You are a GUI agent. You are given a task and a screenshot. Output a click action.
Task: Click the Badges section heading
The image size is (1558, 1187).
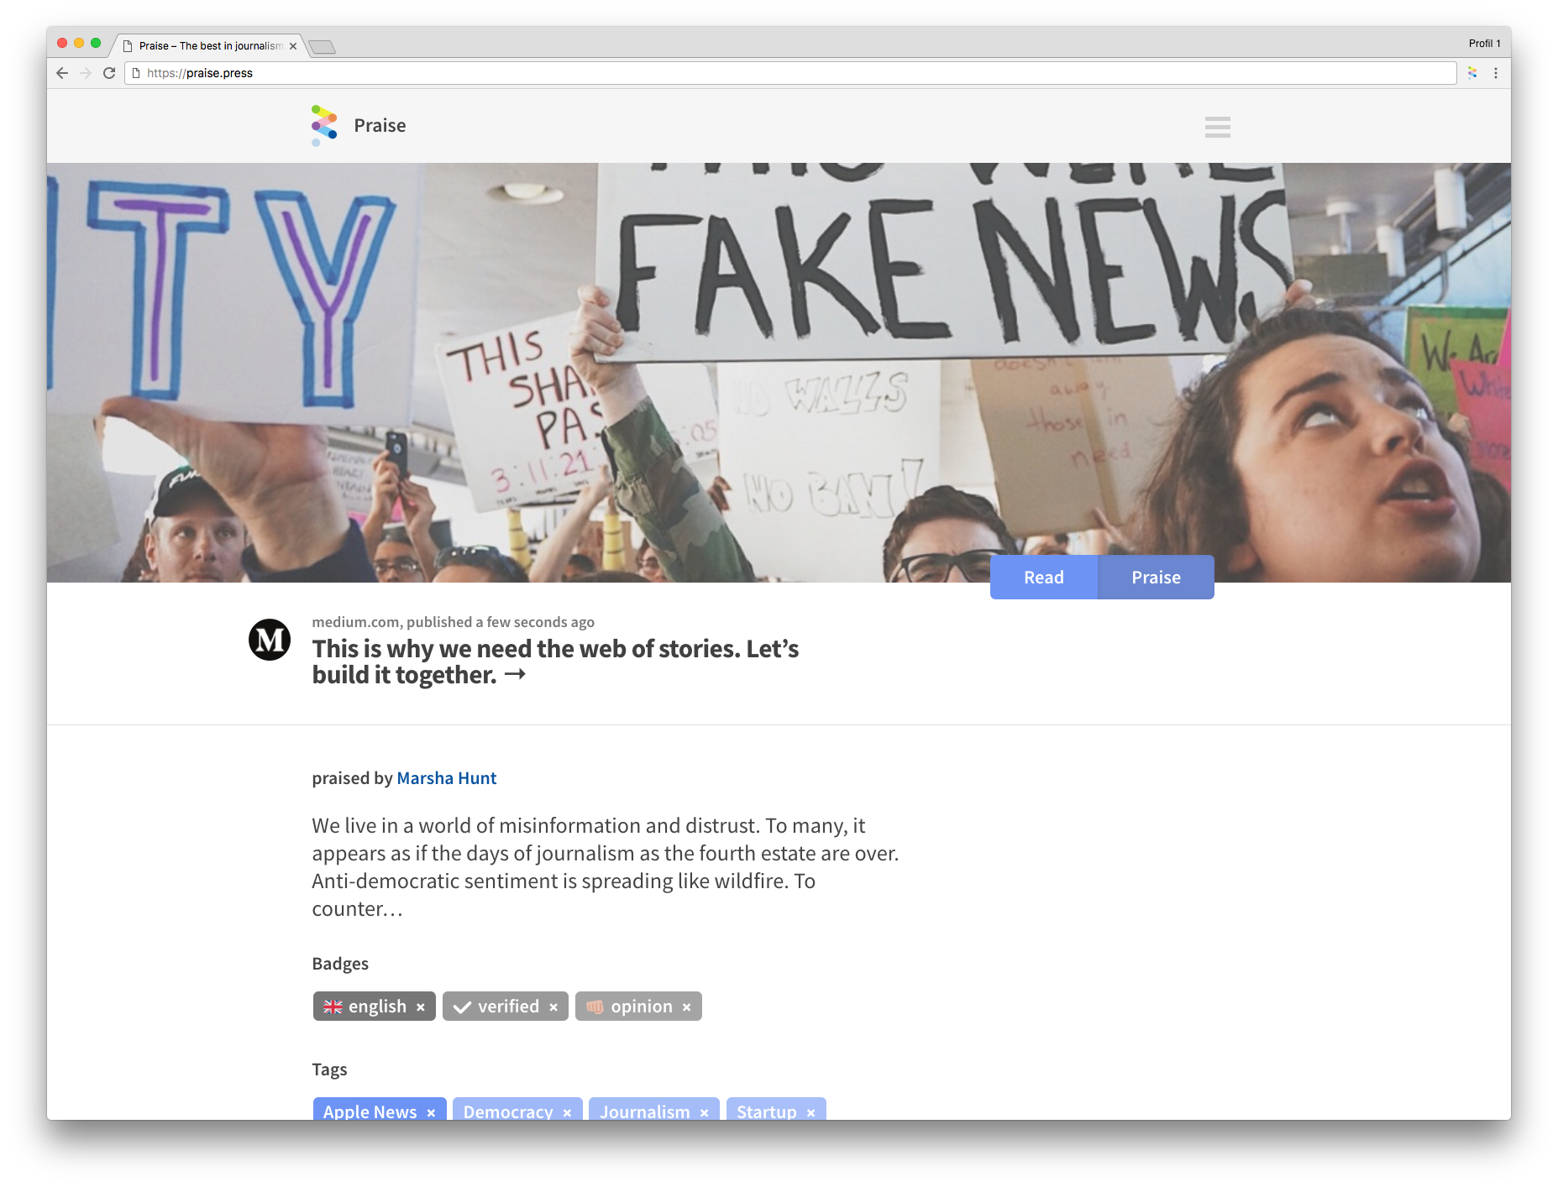click(340, 964)
